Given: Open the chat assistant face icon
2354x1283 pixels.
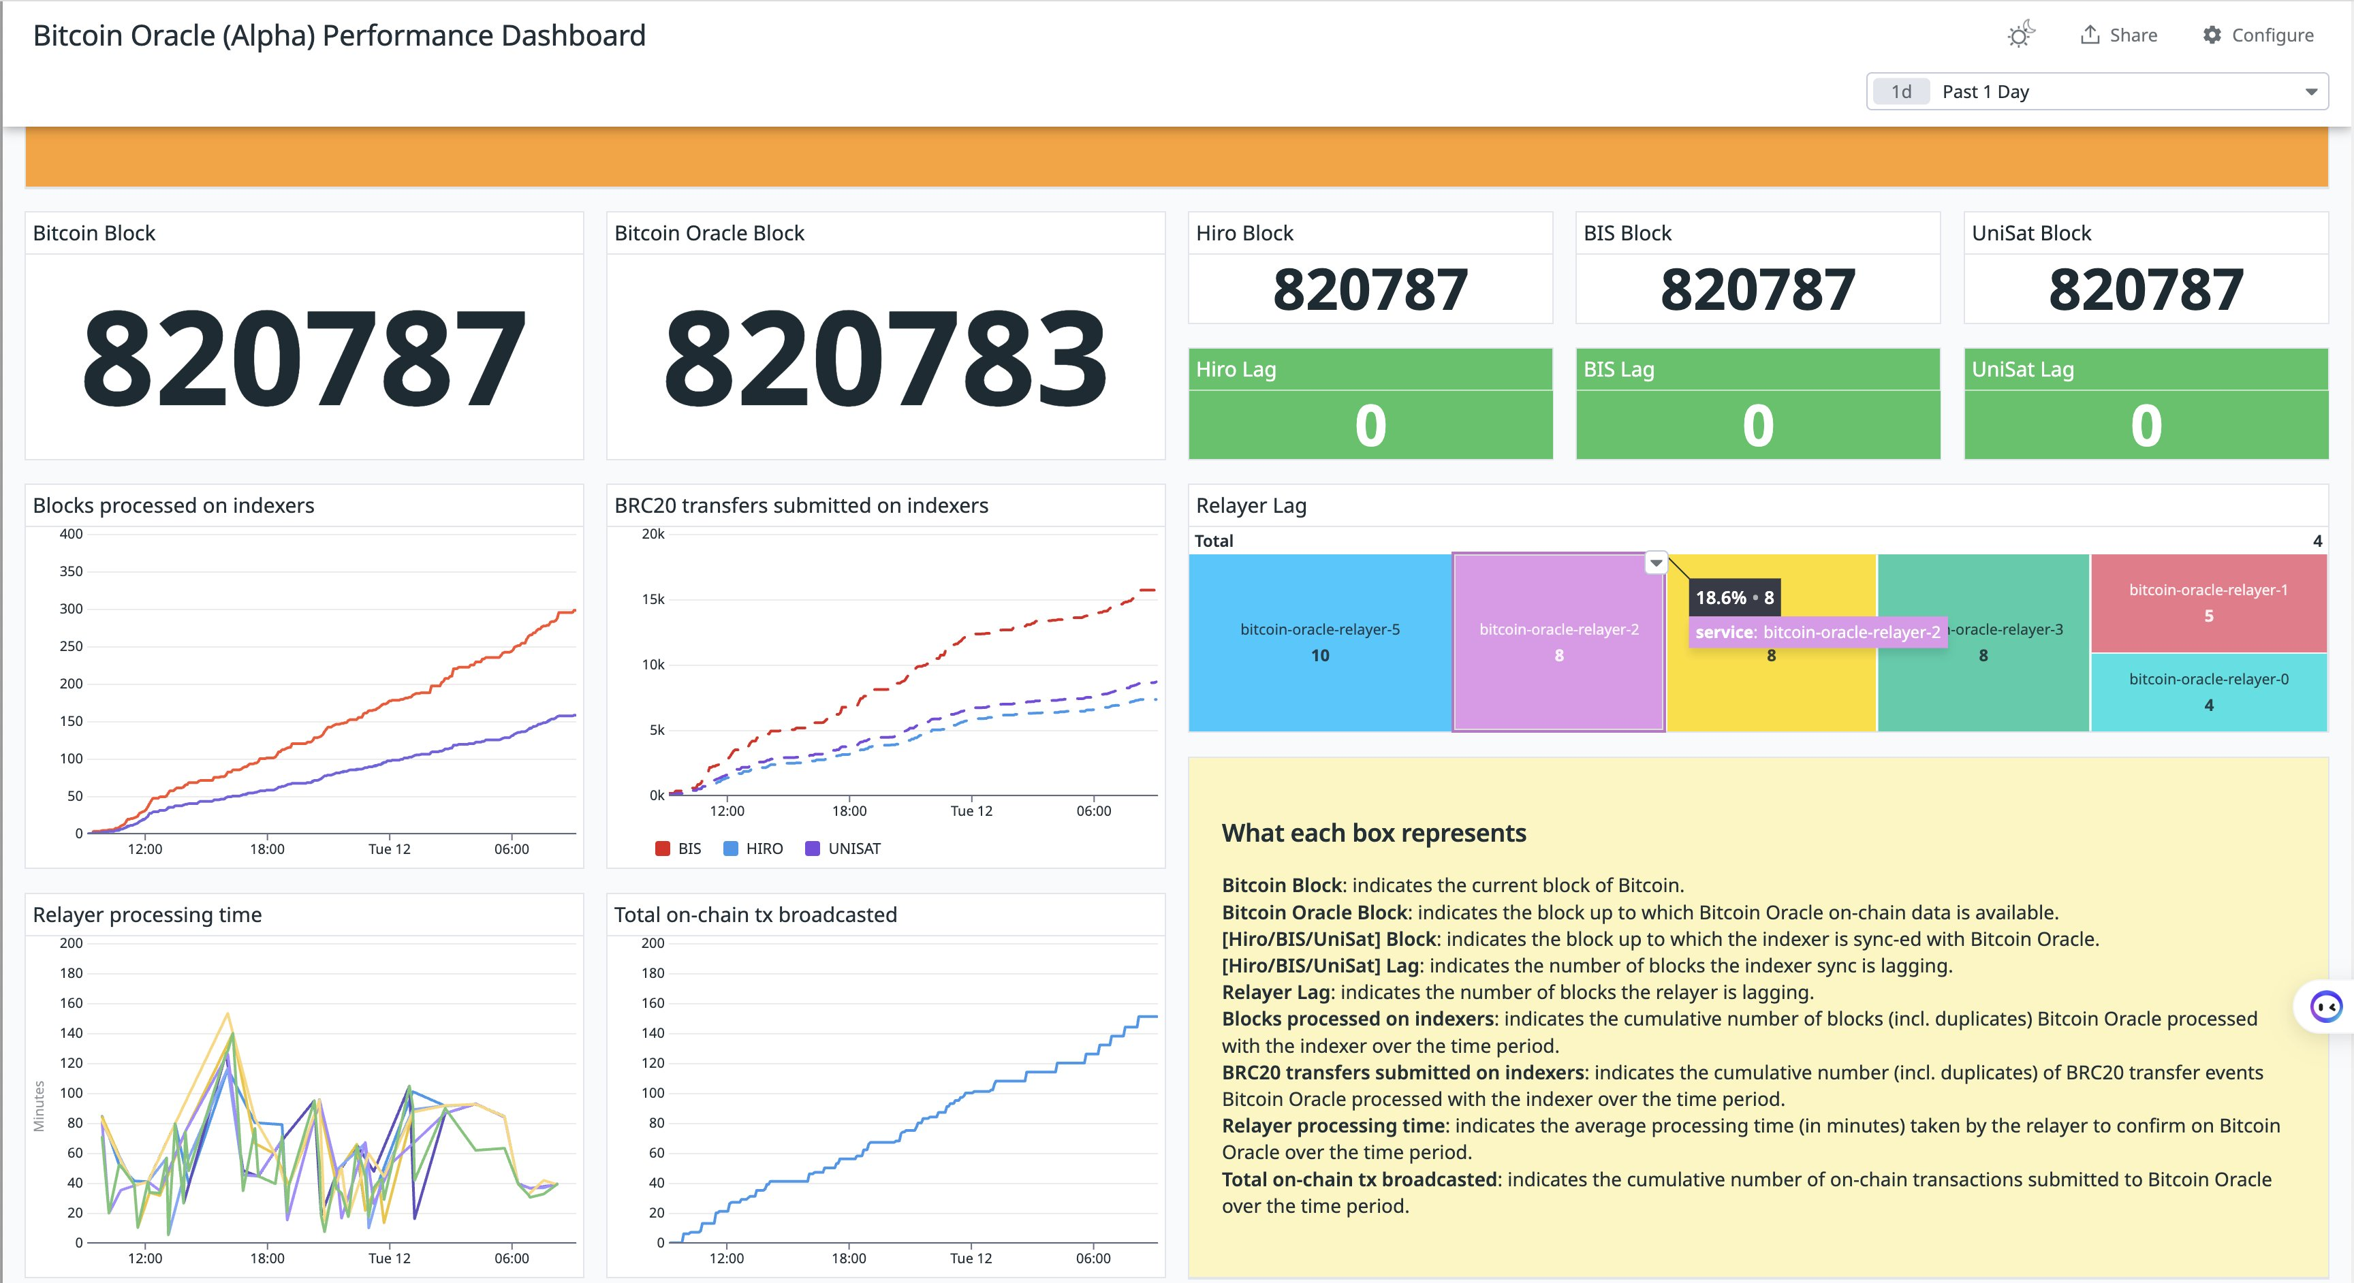Looking at the screenshot, I should tap(2325, 1007).
